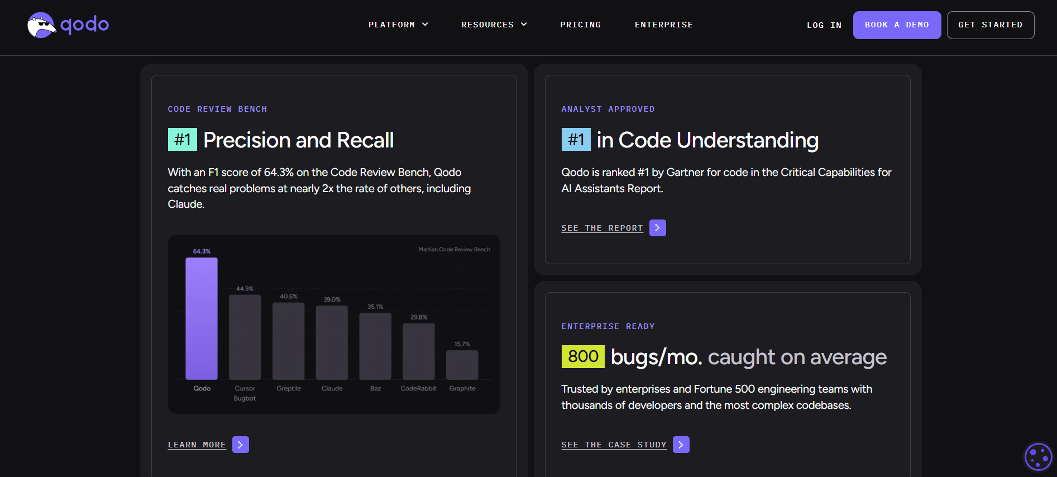Click the yellow 800 badge
Viewport: 1057px width, 477px height.
pos(582,356)
